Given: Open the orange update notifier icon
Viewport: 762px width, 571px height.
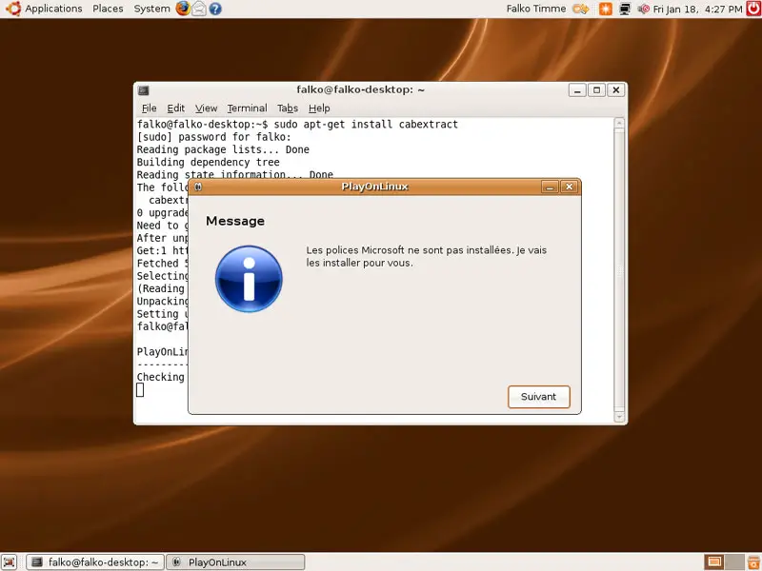Looking at the screenshot, I should (x=606, y=9).
